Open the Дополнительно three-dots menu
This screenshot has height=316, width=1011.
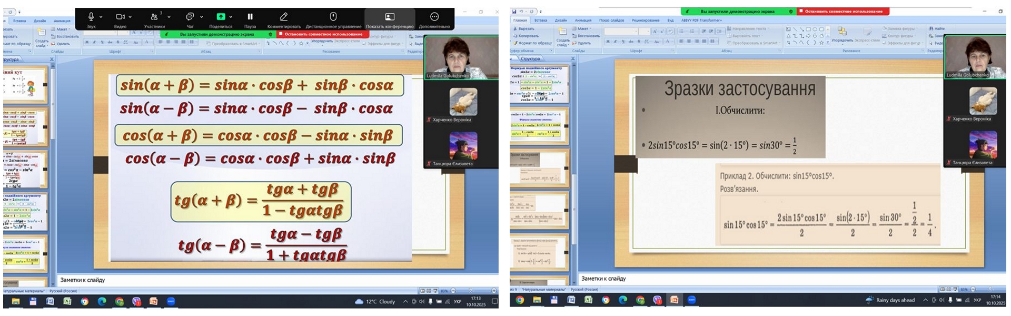(x=434, y=17)
